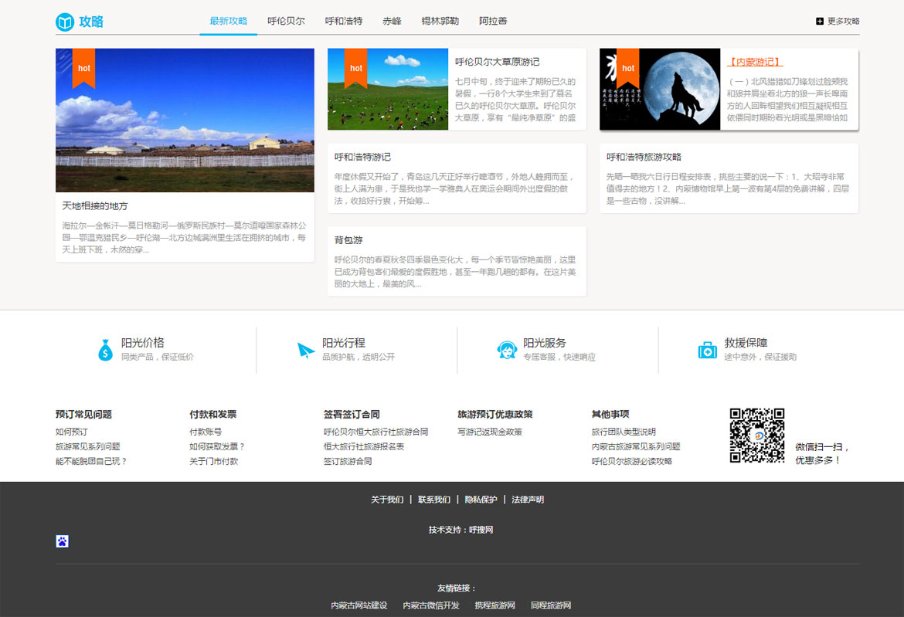
Task: Click the customer service headset icon
Action: tap(507, 350)
